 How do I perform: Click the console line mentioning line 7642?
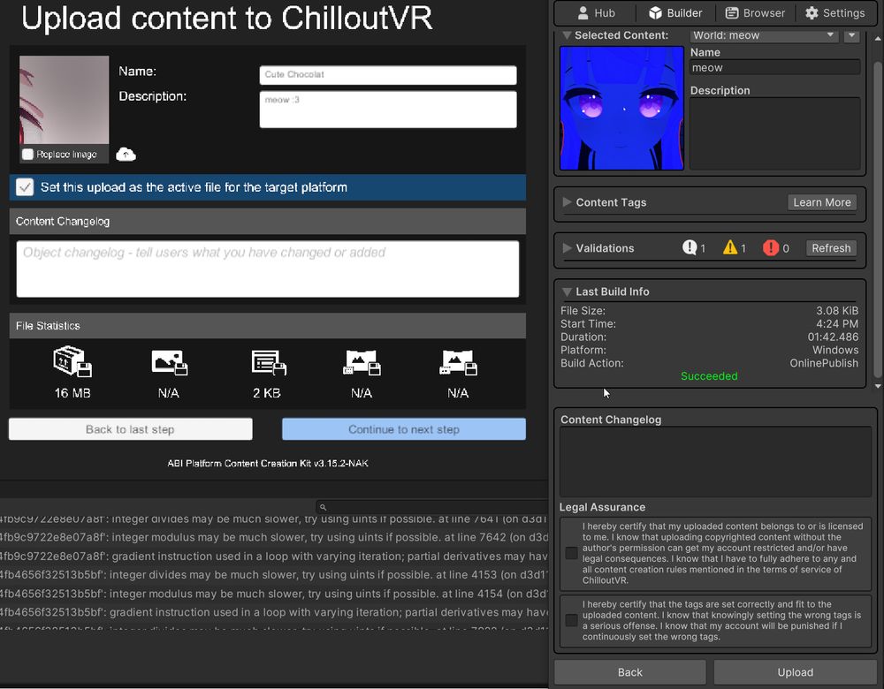[x=274, y=537]
